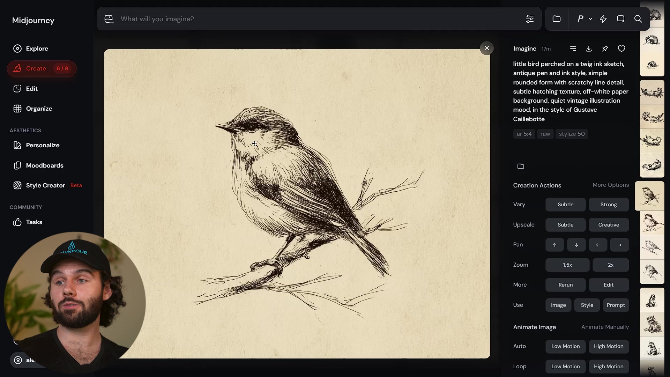Click the Midjourney logo text
The image size is (670, 377).
click(33, 20)
